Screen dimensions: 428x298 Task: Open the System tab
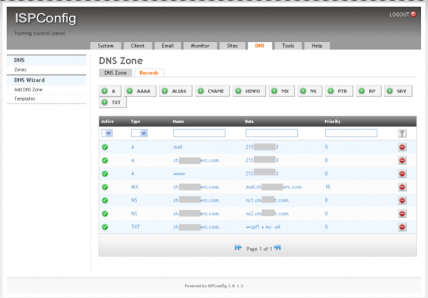pyautogui.click(x=106, y=46)
